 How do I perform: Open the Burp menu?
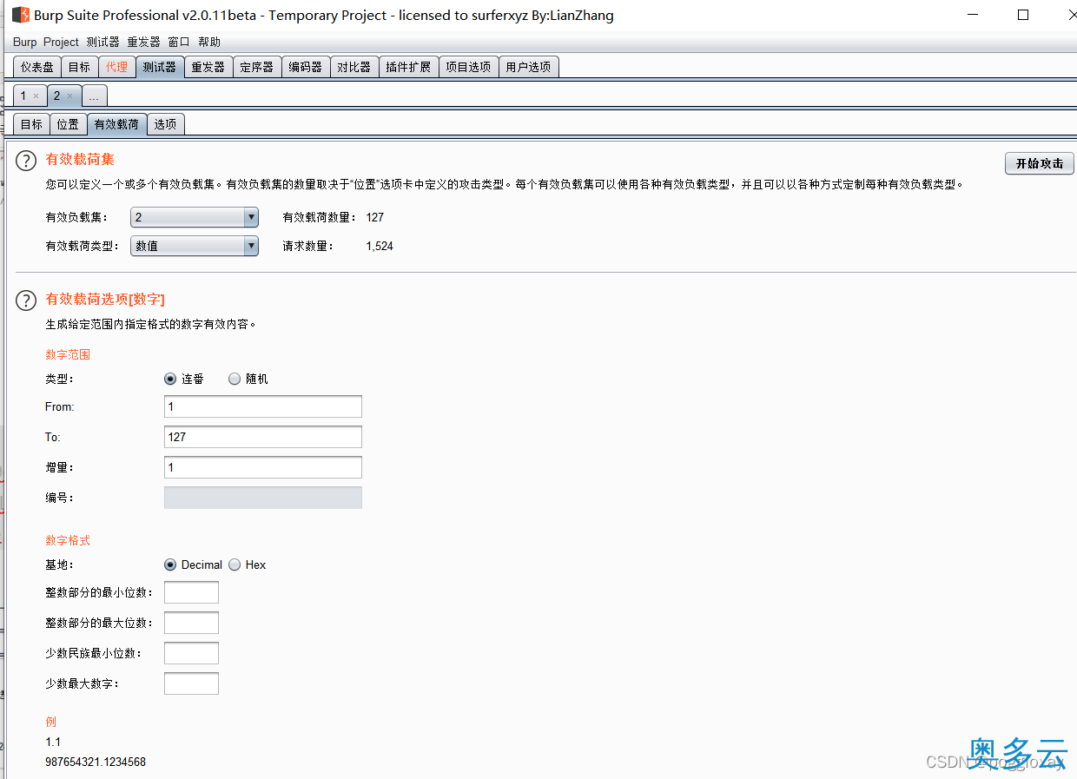(x=24, y=42)
